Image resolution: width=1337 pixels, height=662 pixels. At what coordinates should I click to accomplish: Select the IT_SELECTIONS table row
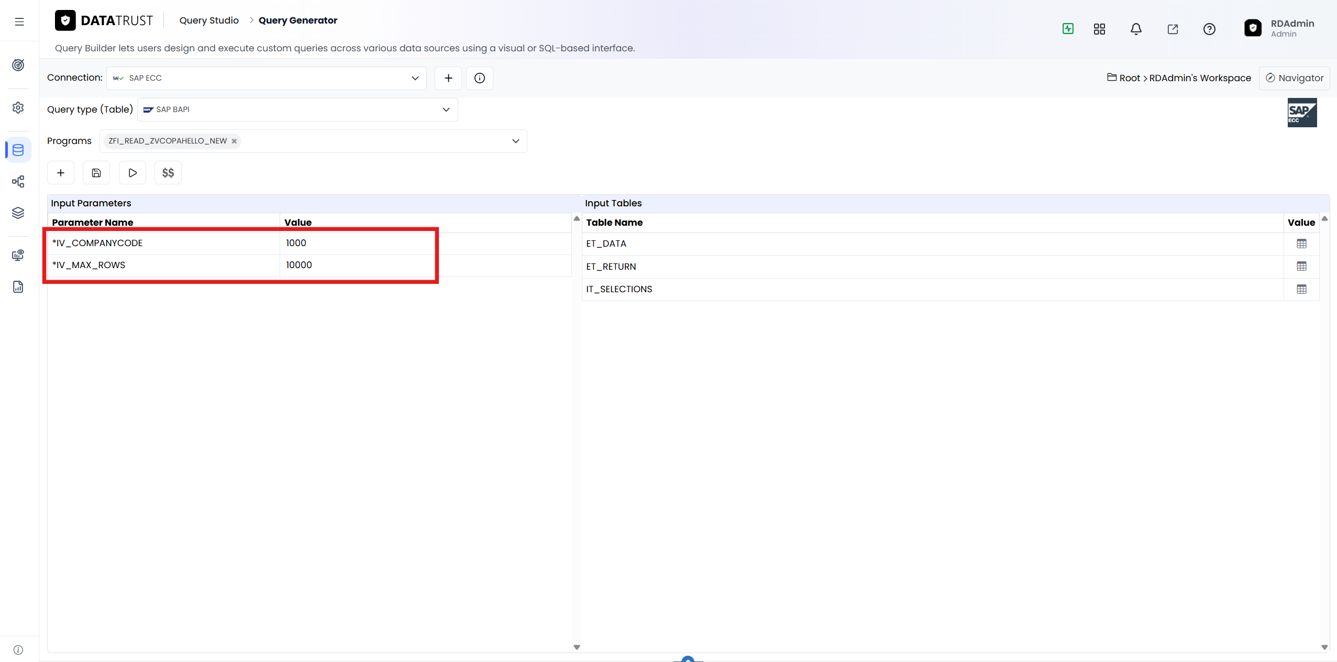951,289
